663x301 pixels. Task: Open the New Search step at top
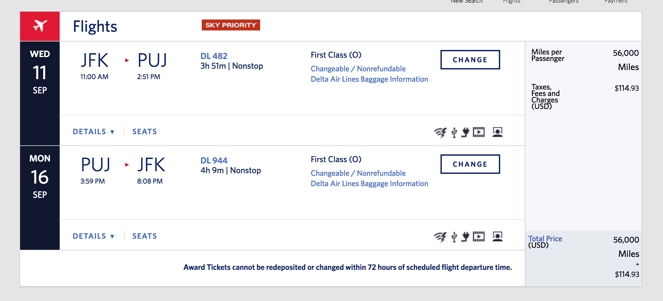(466, 2)
